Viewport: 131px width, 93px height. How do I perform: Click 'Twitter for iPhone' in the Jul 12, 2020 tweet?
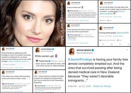pyautogui.click(x=102, y=86)
